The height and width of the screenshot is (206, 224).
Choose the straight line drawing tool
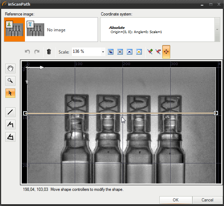(10, 112)
